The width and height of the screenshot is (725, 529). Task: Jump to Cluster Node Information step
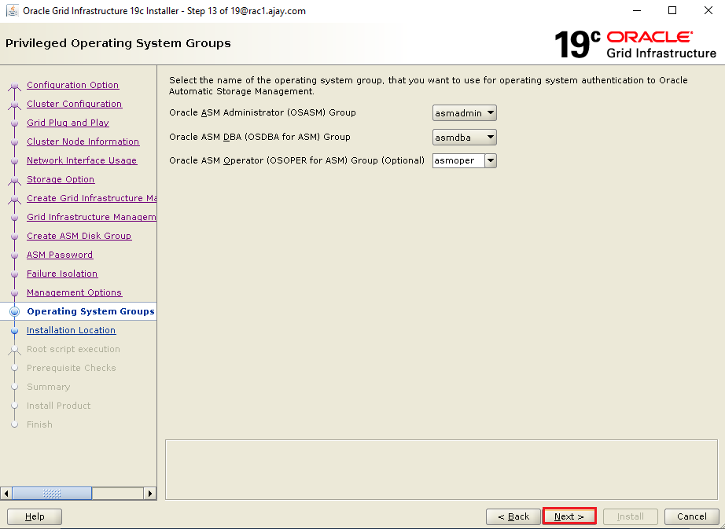(x=83, y=141)
